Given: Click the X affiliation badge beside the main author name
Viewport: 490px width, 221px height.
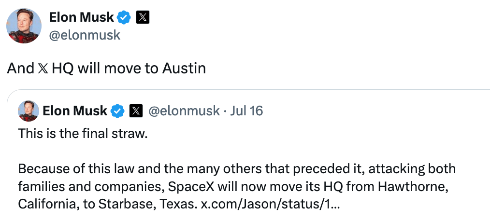Looking at the screenshot, I should click(143, 18).
